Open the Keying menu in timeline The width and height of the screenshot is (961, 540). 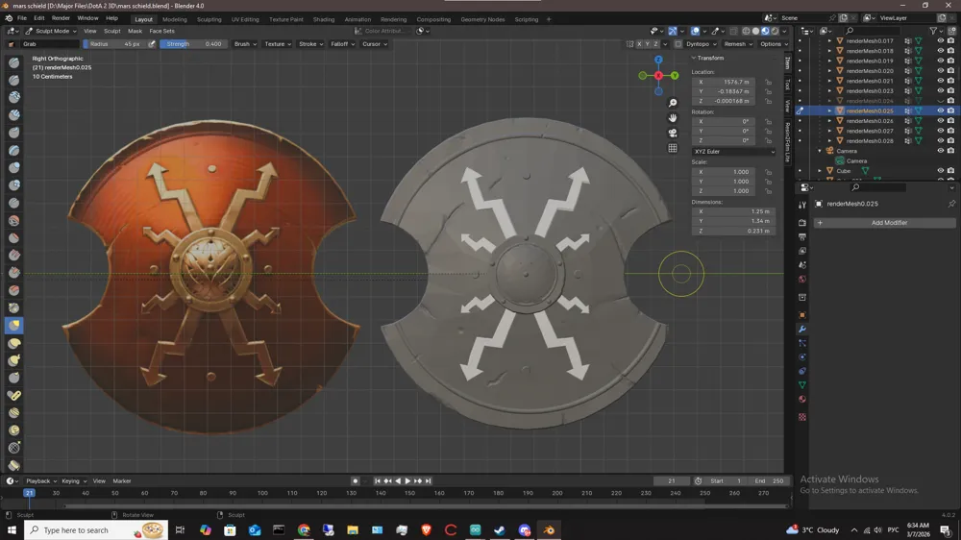(x=74, y=481)
